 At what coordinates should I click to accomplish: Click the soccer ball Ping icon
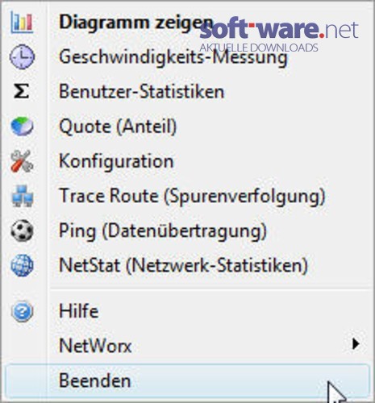[22, 231]
